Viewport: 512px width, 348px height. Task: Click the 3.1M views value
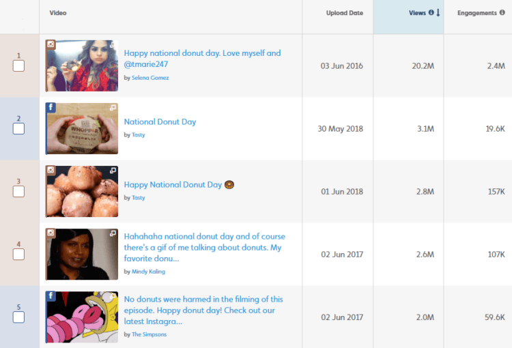tap(425, 129)
